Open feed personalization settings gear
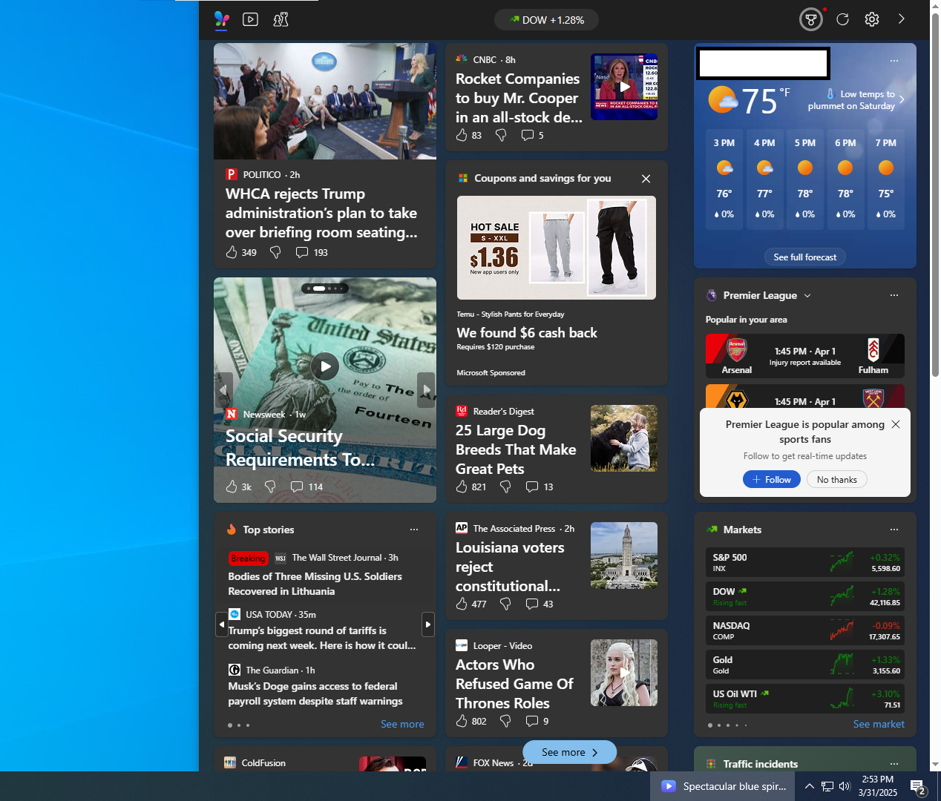The height and width of the screenshot is (801, 941). pos(872,19)
